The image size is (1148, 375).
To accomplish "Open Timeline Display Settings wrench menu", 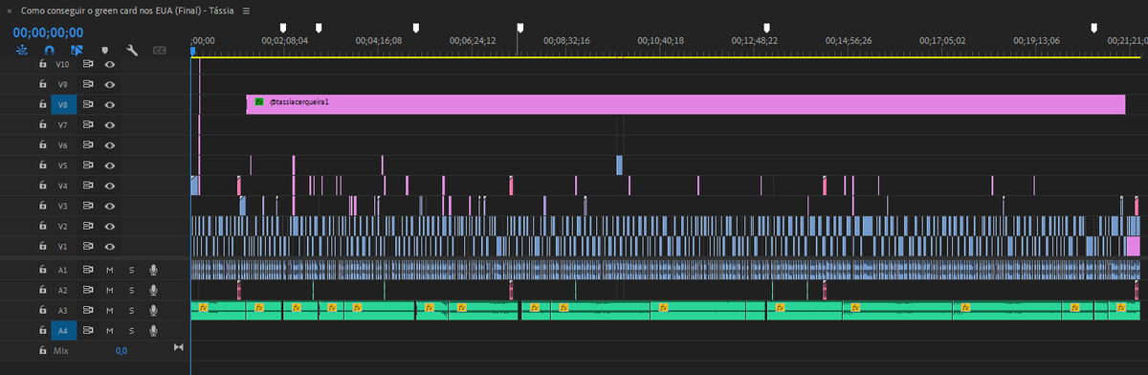I will point(133,50).
